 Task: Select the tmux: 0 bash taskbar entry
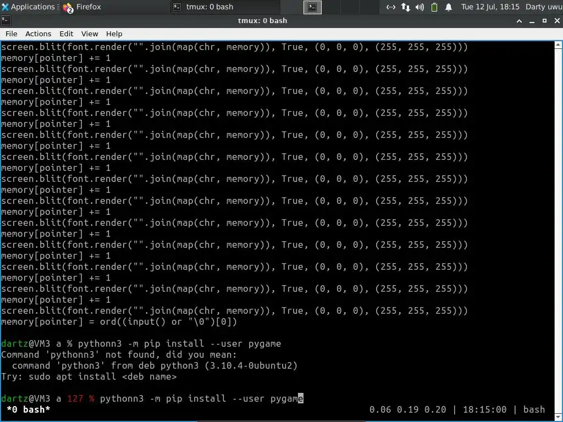[225, 7]
